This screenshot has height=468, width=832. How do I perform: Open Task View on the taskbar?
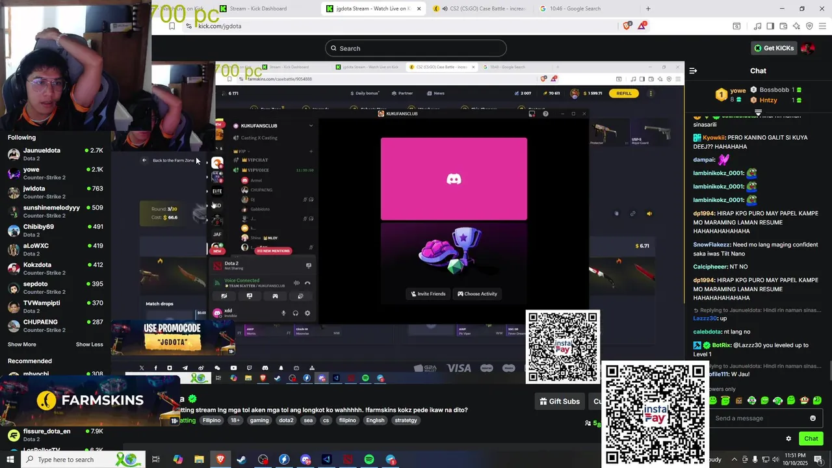[156, 460]
